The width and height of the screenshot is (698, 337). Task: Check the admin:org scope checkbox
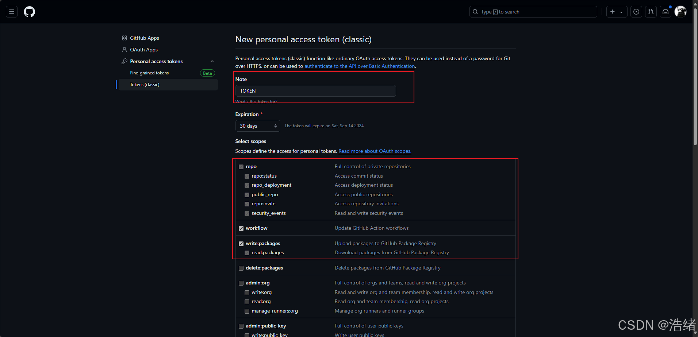point(241,283)
